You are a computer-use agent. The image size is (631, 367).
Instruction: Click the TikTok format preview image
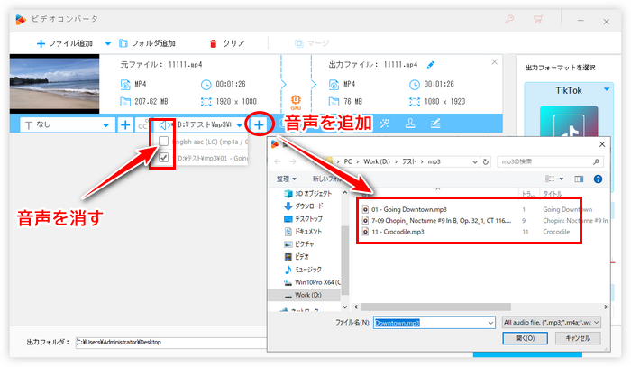pos(569,121)
